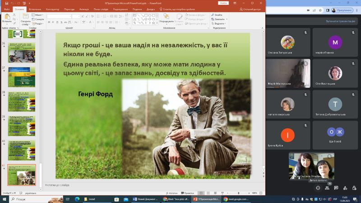Open Task View on taskbar

67,199
